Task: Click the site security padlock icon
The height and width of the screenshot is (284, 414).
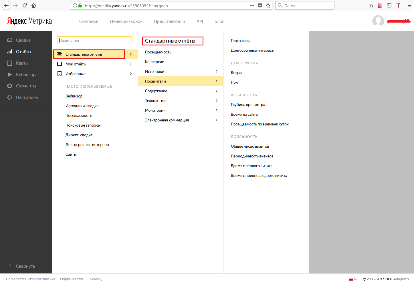Action: point(80,5)
